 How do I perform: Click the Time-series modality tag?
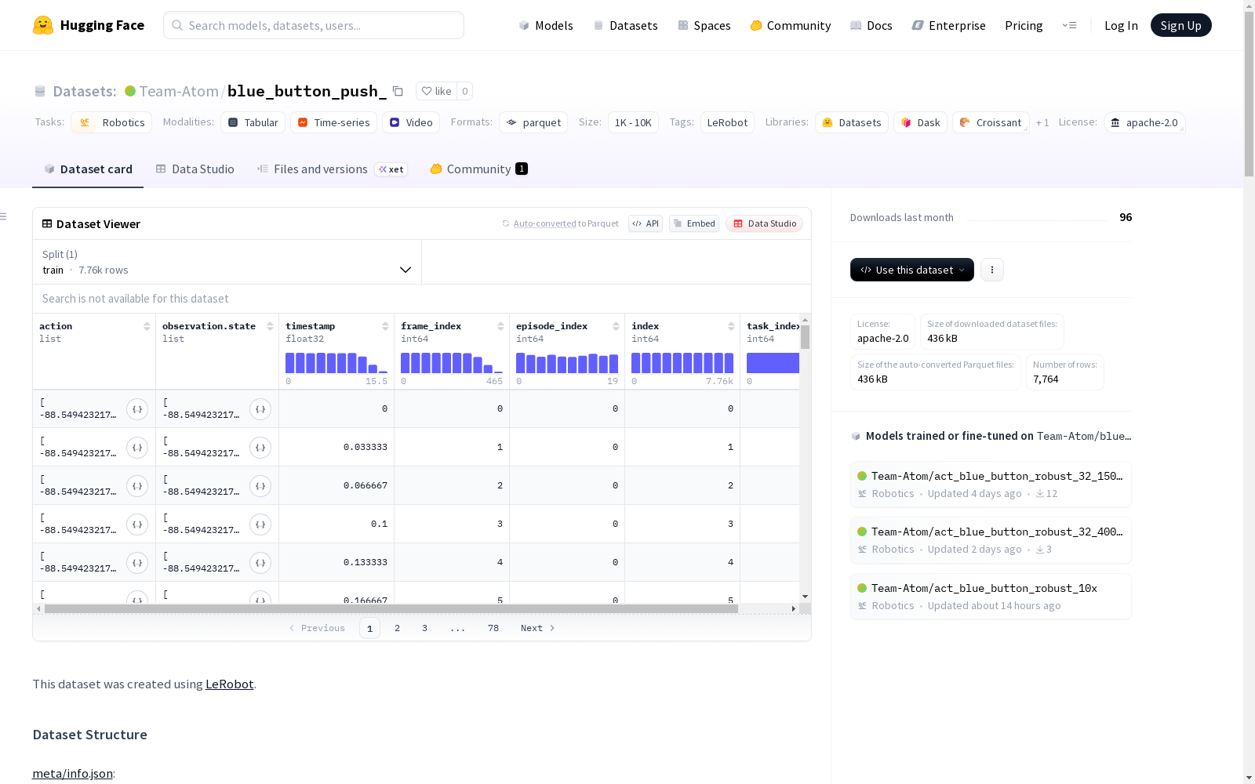(333, 122)
